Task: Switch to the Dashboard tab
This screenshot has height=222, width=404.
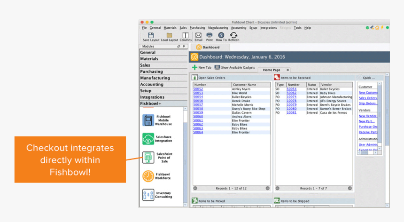Action: pos(210,47)
